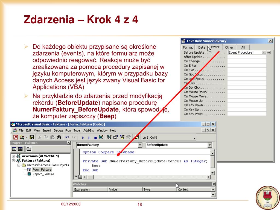The image size is (280, 210).
Task: Stop execution with the Reset square icon
Action: (95, 138)
